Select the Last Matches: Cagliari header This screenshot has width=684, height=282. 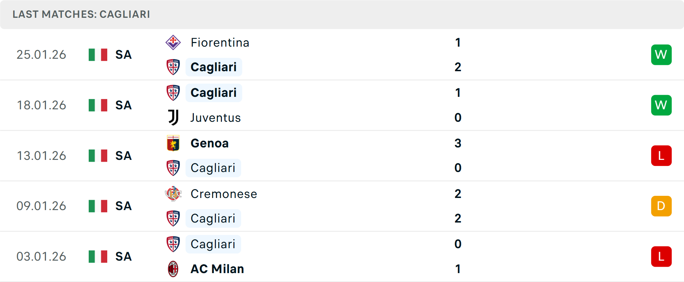[x=81, y=14]
